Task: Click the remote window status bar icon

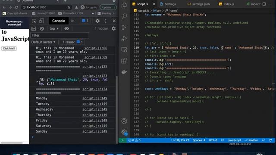Action: point(122,140)
